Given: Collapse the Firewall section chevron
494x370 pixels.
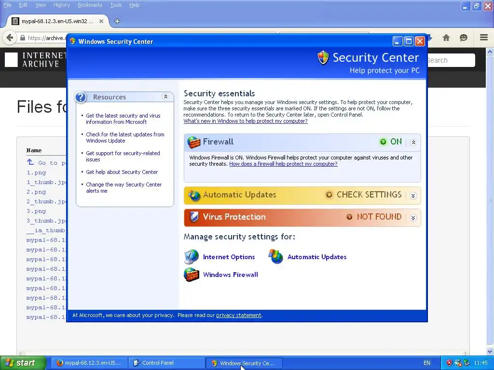Looking at the screenshot, I should [x=413, y=143].
